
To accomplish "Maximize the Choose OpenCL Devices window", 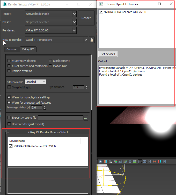I will pyautogui.click(x=159, y=4).
